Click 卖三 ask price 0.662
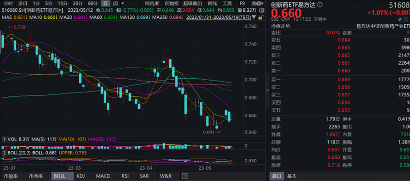Viewport: 410px width, 181px height. pos(344,55)
